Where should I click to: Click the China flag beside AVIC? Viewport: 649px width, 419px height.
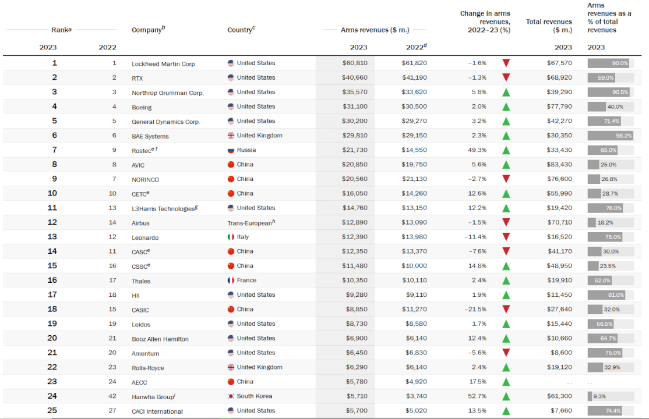(231, 165)
